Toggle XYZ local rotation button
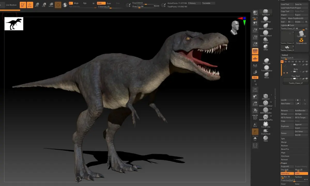Viewport: 310px width, 186px height. click(255, 77)
